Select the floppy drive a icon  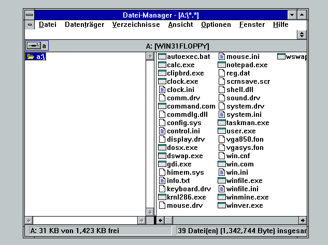tap(37, 45)
